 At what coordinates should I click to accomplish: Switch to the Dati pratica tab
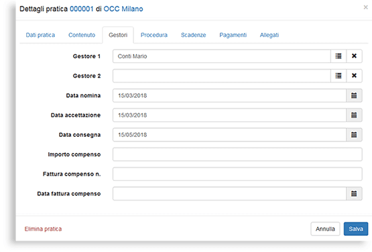coord(40,35)
